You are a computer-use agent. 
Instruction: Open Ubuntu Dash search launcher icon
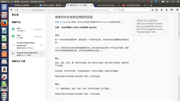point(4,7)
